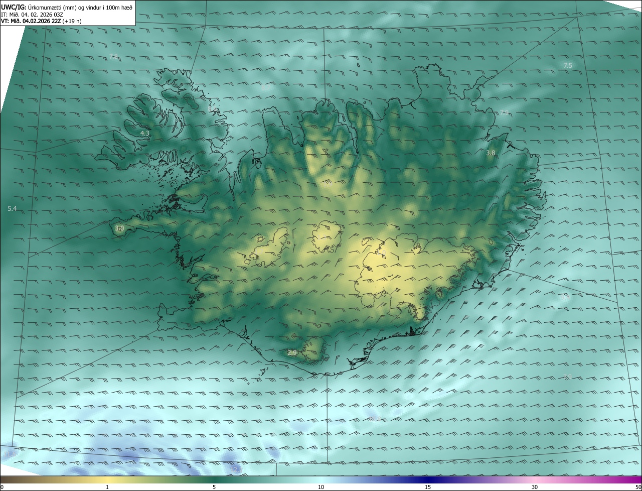Image resolution: width=642 pixels, height=491 pixels.
Task: Click the 4.3 value label in the Westfjords
Action: [145, 134]
